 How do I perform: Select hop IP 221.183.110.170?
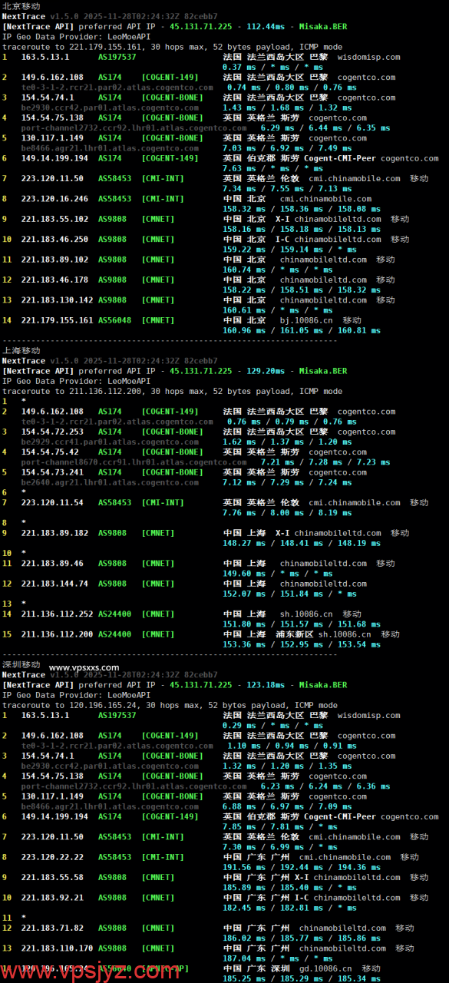(x=58, y=948)
